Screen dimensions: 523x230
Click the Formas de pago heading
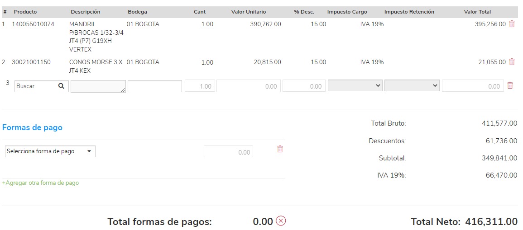pos(32,128)
